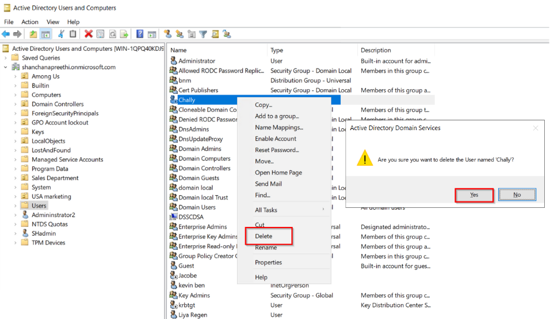This screenshot has height=319, width=550.
Task: Click the blue Help question mark icon
Action: point(140,34)
